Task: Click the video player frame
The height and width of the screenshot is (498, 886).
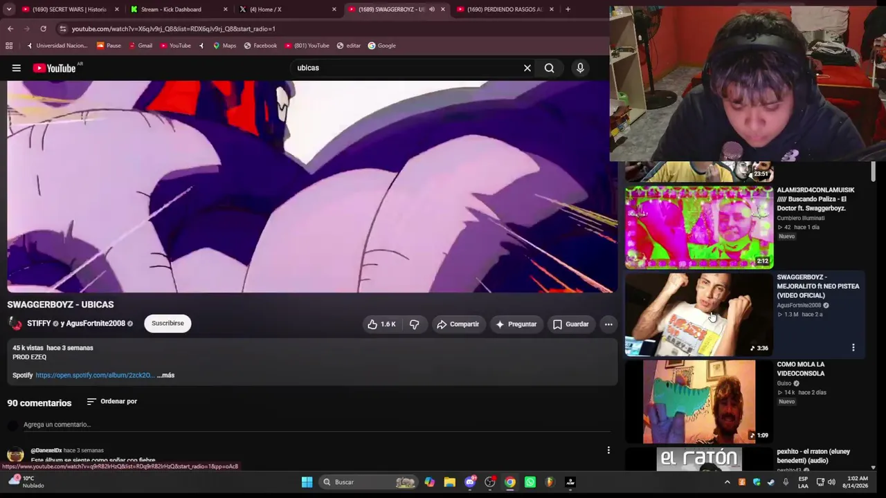Action: click(311, 187)
